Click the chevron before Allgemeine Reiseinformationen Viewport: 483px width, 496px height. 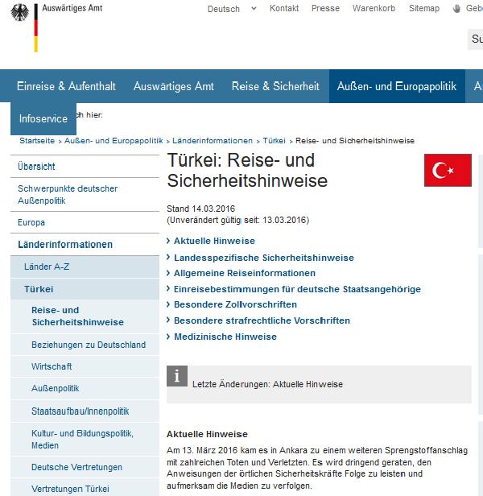(x=168, y=273)
